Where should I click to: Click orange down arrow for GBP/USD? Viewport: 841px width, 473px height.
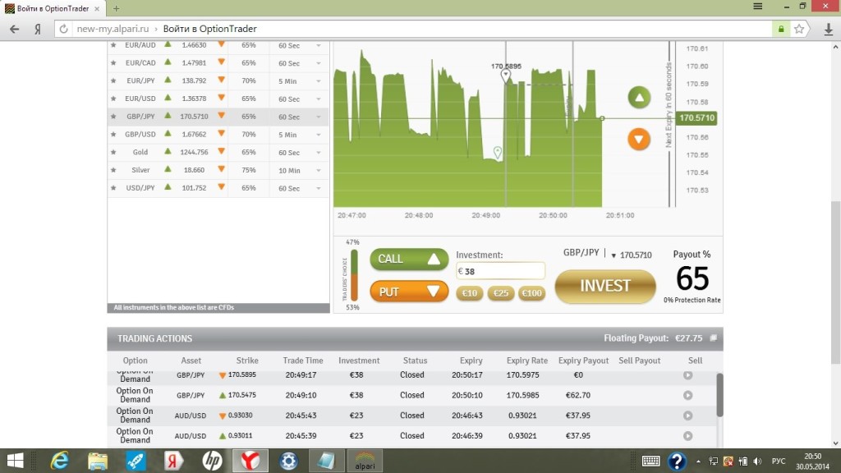221,134
